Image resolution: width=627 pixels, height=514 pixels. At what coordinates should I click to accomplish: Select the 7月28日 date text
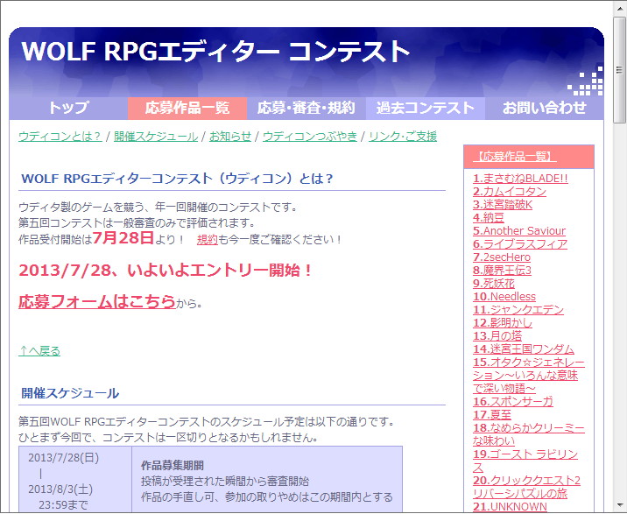123,238
